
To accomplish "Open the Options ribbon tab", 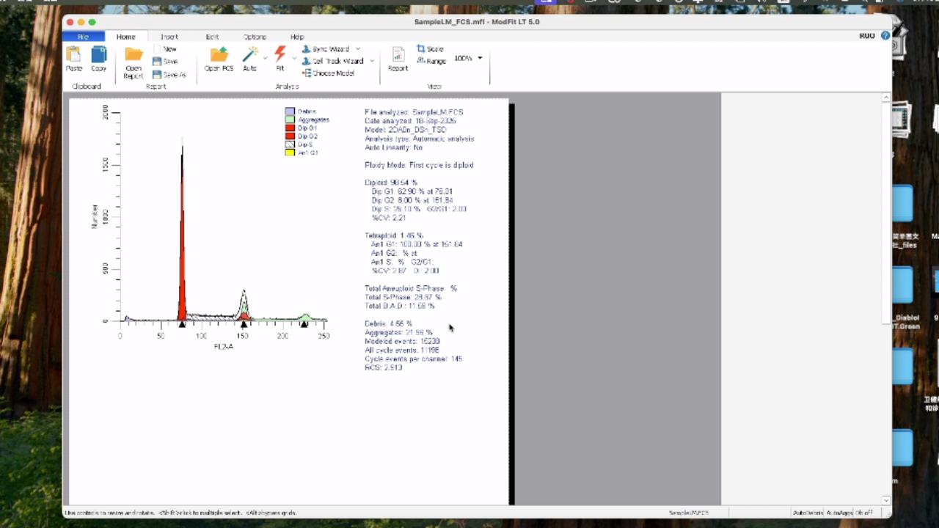I will 255,37.
